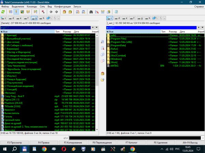Go back with the left arrow icon

[x=51, y=12]
